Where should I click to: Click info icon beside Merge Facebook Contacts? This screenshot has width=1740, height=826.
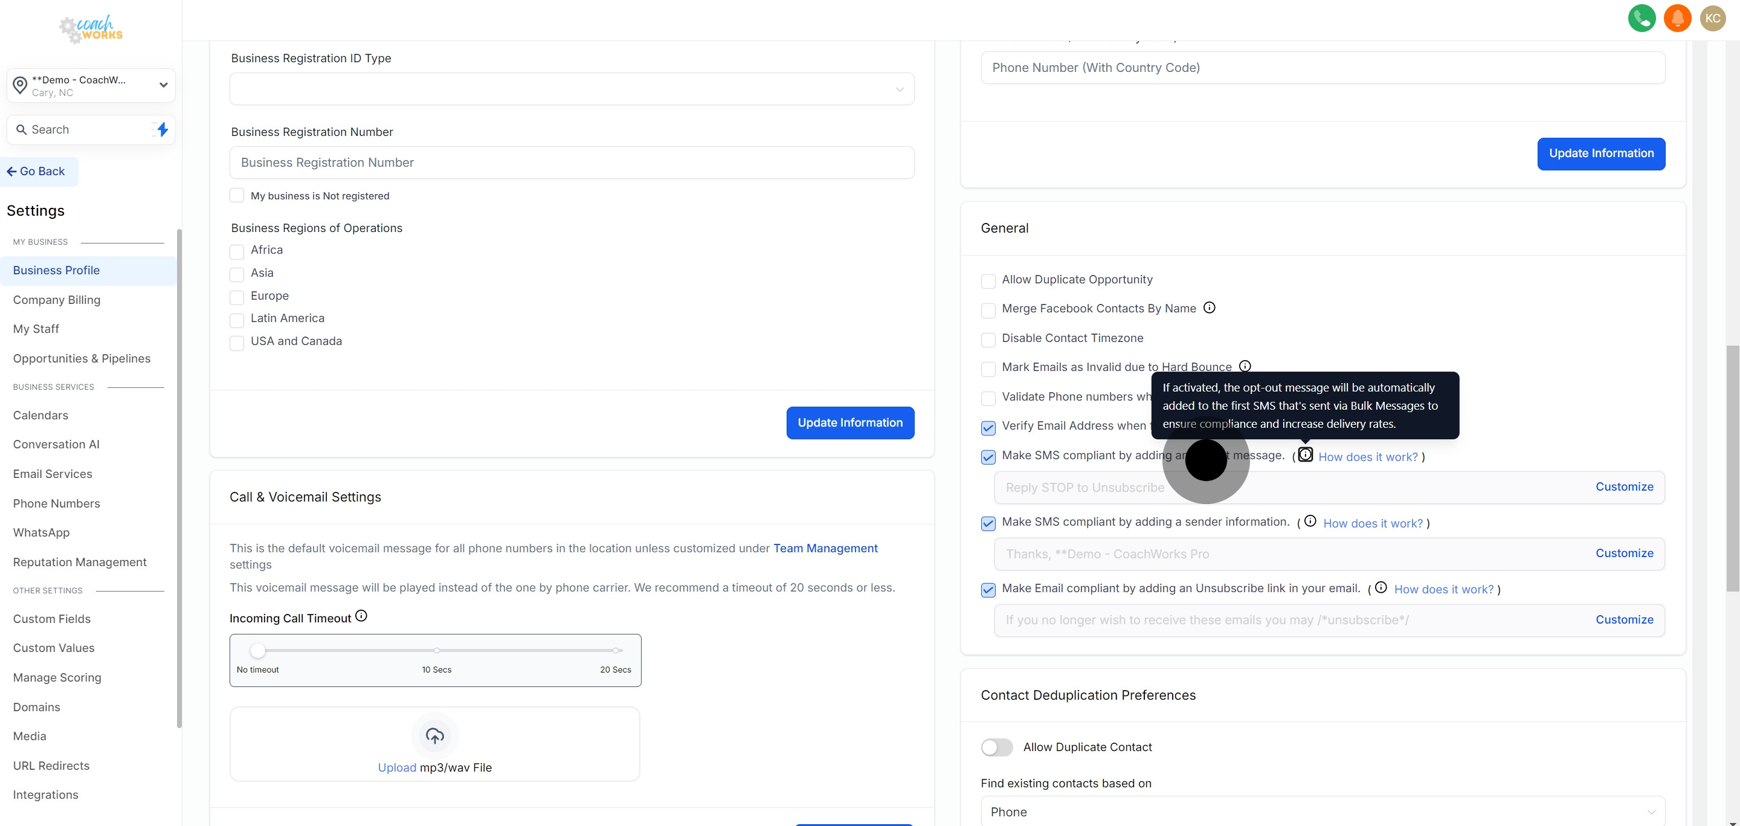tap(1209, 308)
